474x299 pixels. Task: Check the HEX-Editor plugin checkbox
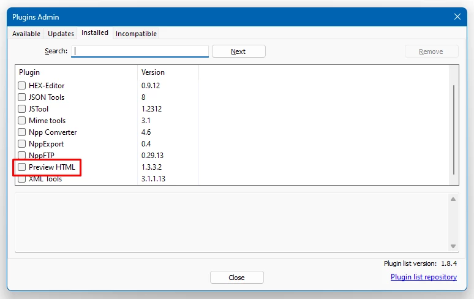coord(22,86)
